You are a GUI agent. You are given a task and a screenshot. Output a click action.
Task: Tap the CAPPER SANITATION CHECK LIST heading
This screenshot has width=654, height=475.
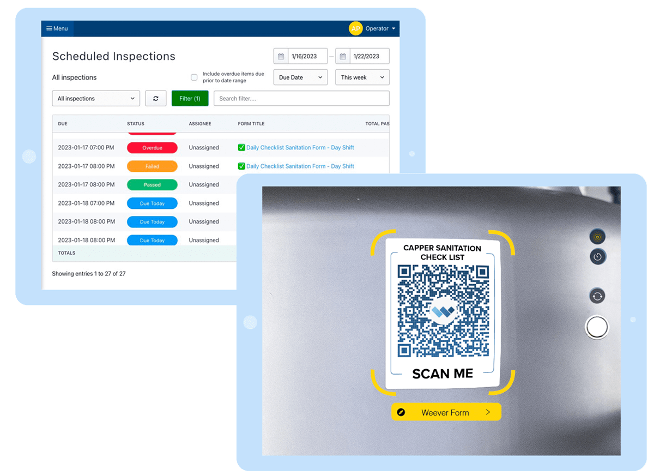(442, 252)
